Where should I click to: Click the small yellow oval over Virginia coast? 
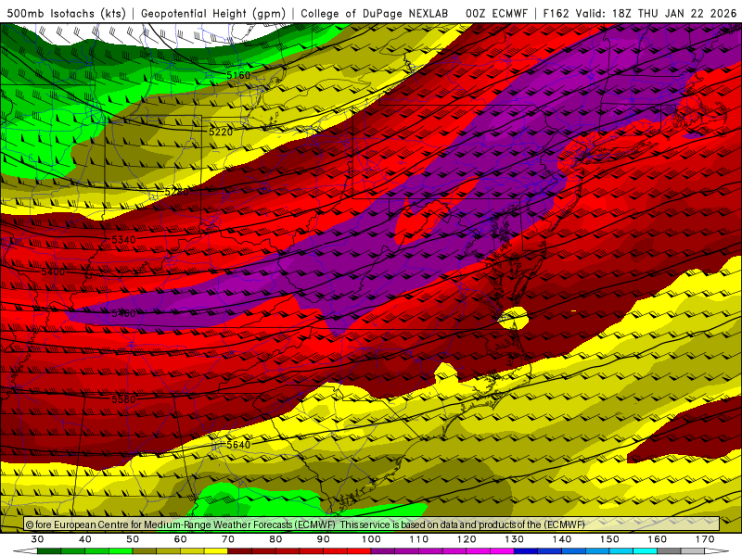pyautogui.click(x=514, y=318)
